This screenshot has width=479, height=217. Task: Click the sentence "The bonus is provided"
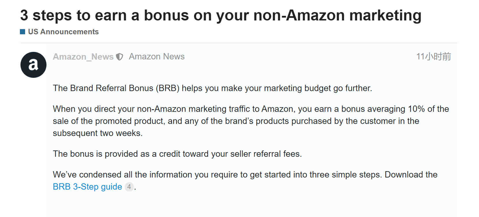[177, 154]
